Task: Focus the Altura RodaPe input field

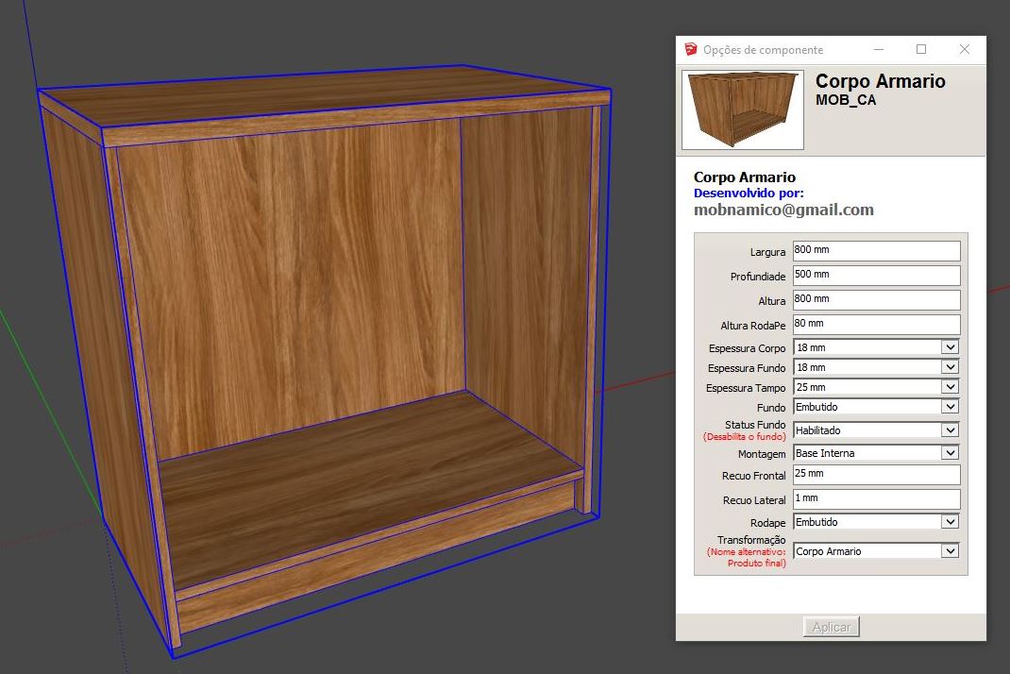Action: pyautogui.click(x=875, y=325)
